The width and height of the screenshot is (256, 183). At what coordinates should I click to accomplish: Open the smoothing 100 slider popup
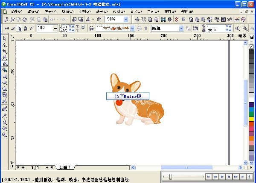(55, 29)
